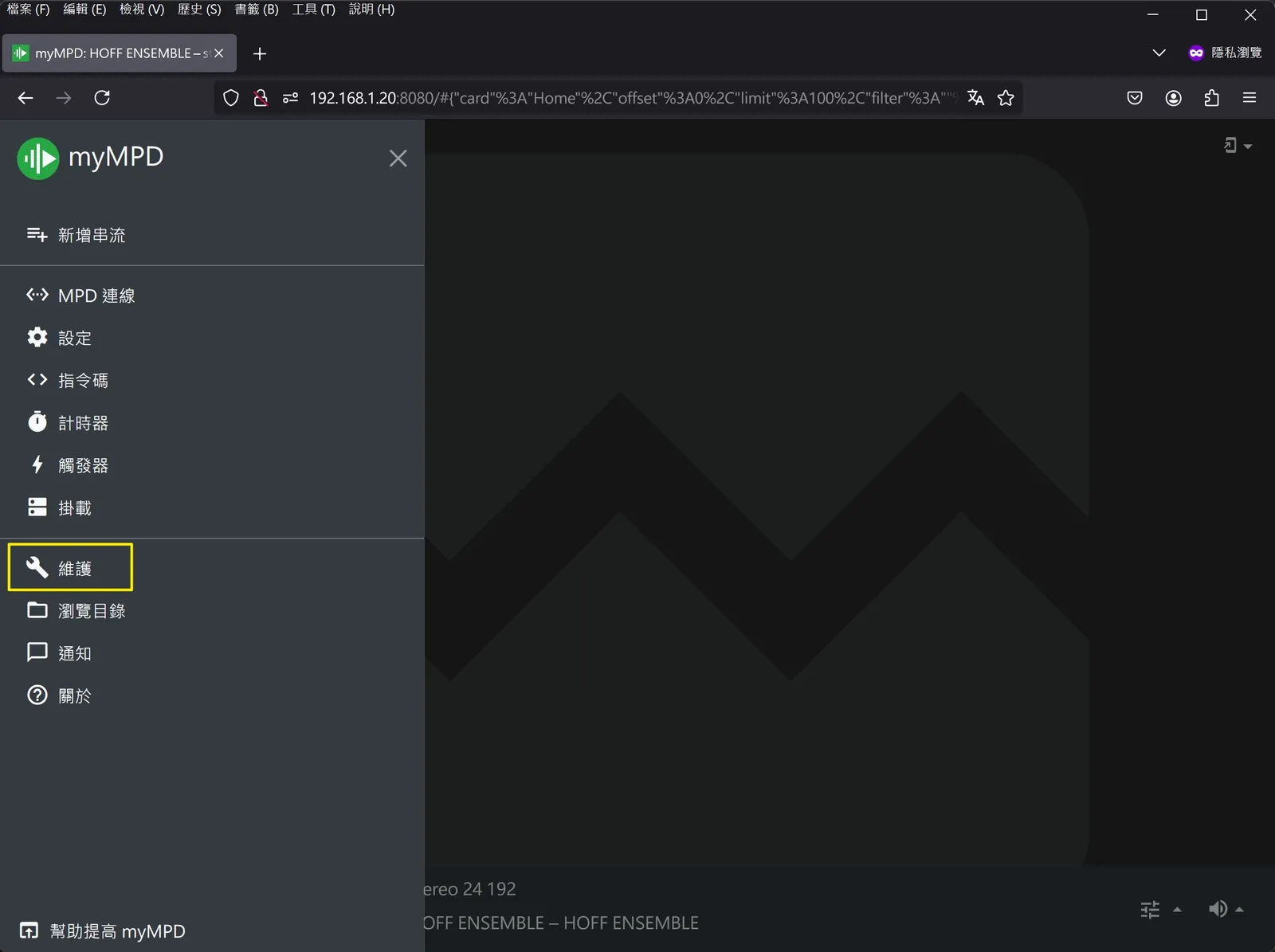Expand the playback settings sliders dropdown
The height and width of the screenshot is (952, 1275).
[x=1160, y=909]
